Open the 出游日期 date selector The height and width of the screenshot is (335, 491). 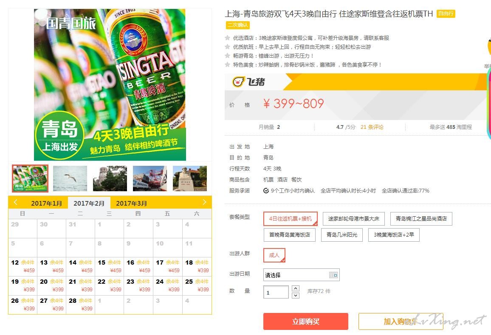301,275
